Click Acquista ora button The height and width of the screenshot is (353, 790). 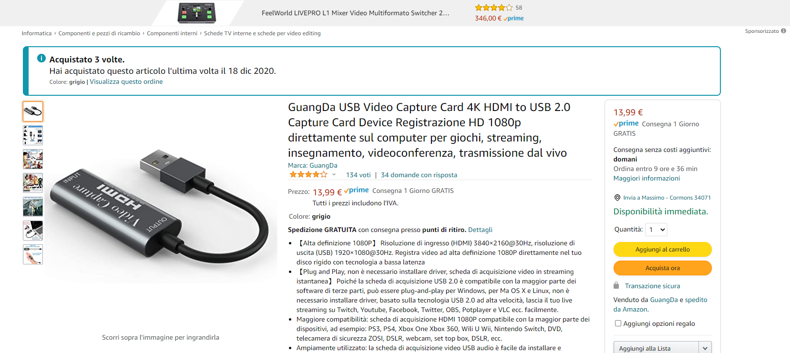coord(663,268)
